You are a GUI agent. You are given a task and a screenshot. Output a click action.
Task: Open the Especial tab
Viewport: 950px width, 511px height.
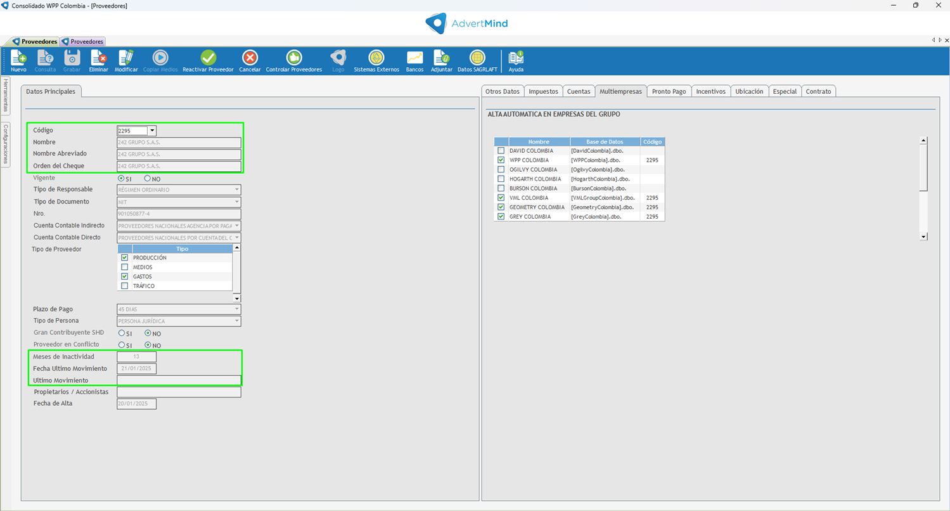tap(785, 91)
